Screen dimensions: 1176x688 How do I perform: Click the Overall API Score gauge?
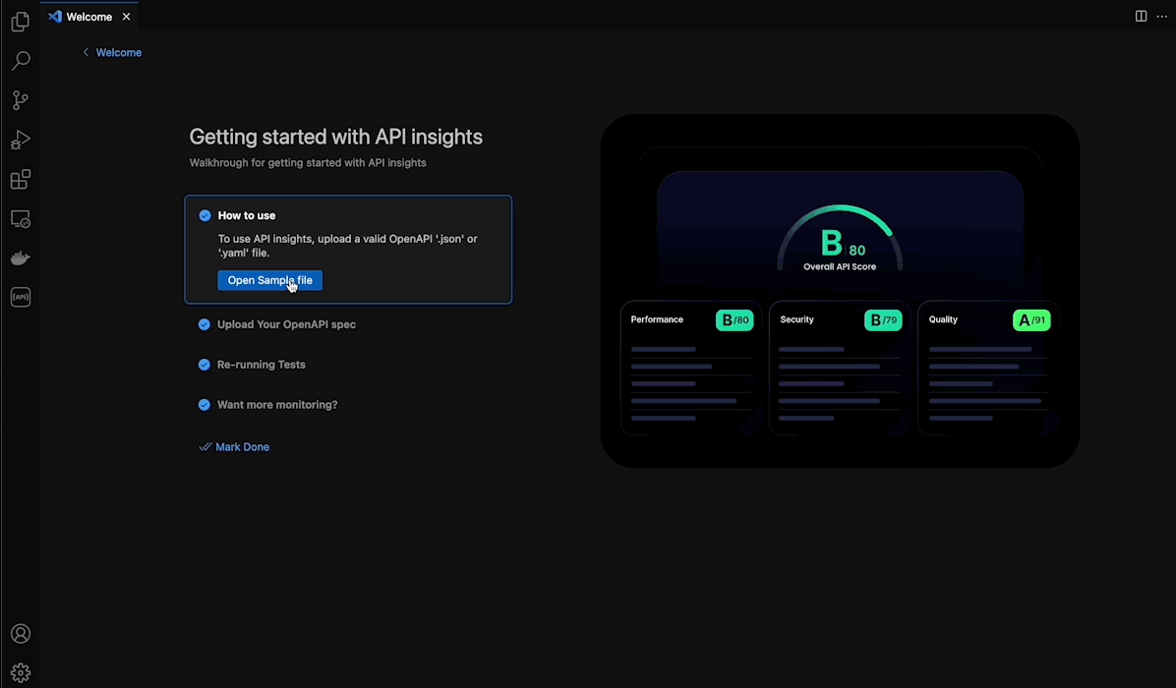coord(839,241)
